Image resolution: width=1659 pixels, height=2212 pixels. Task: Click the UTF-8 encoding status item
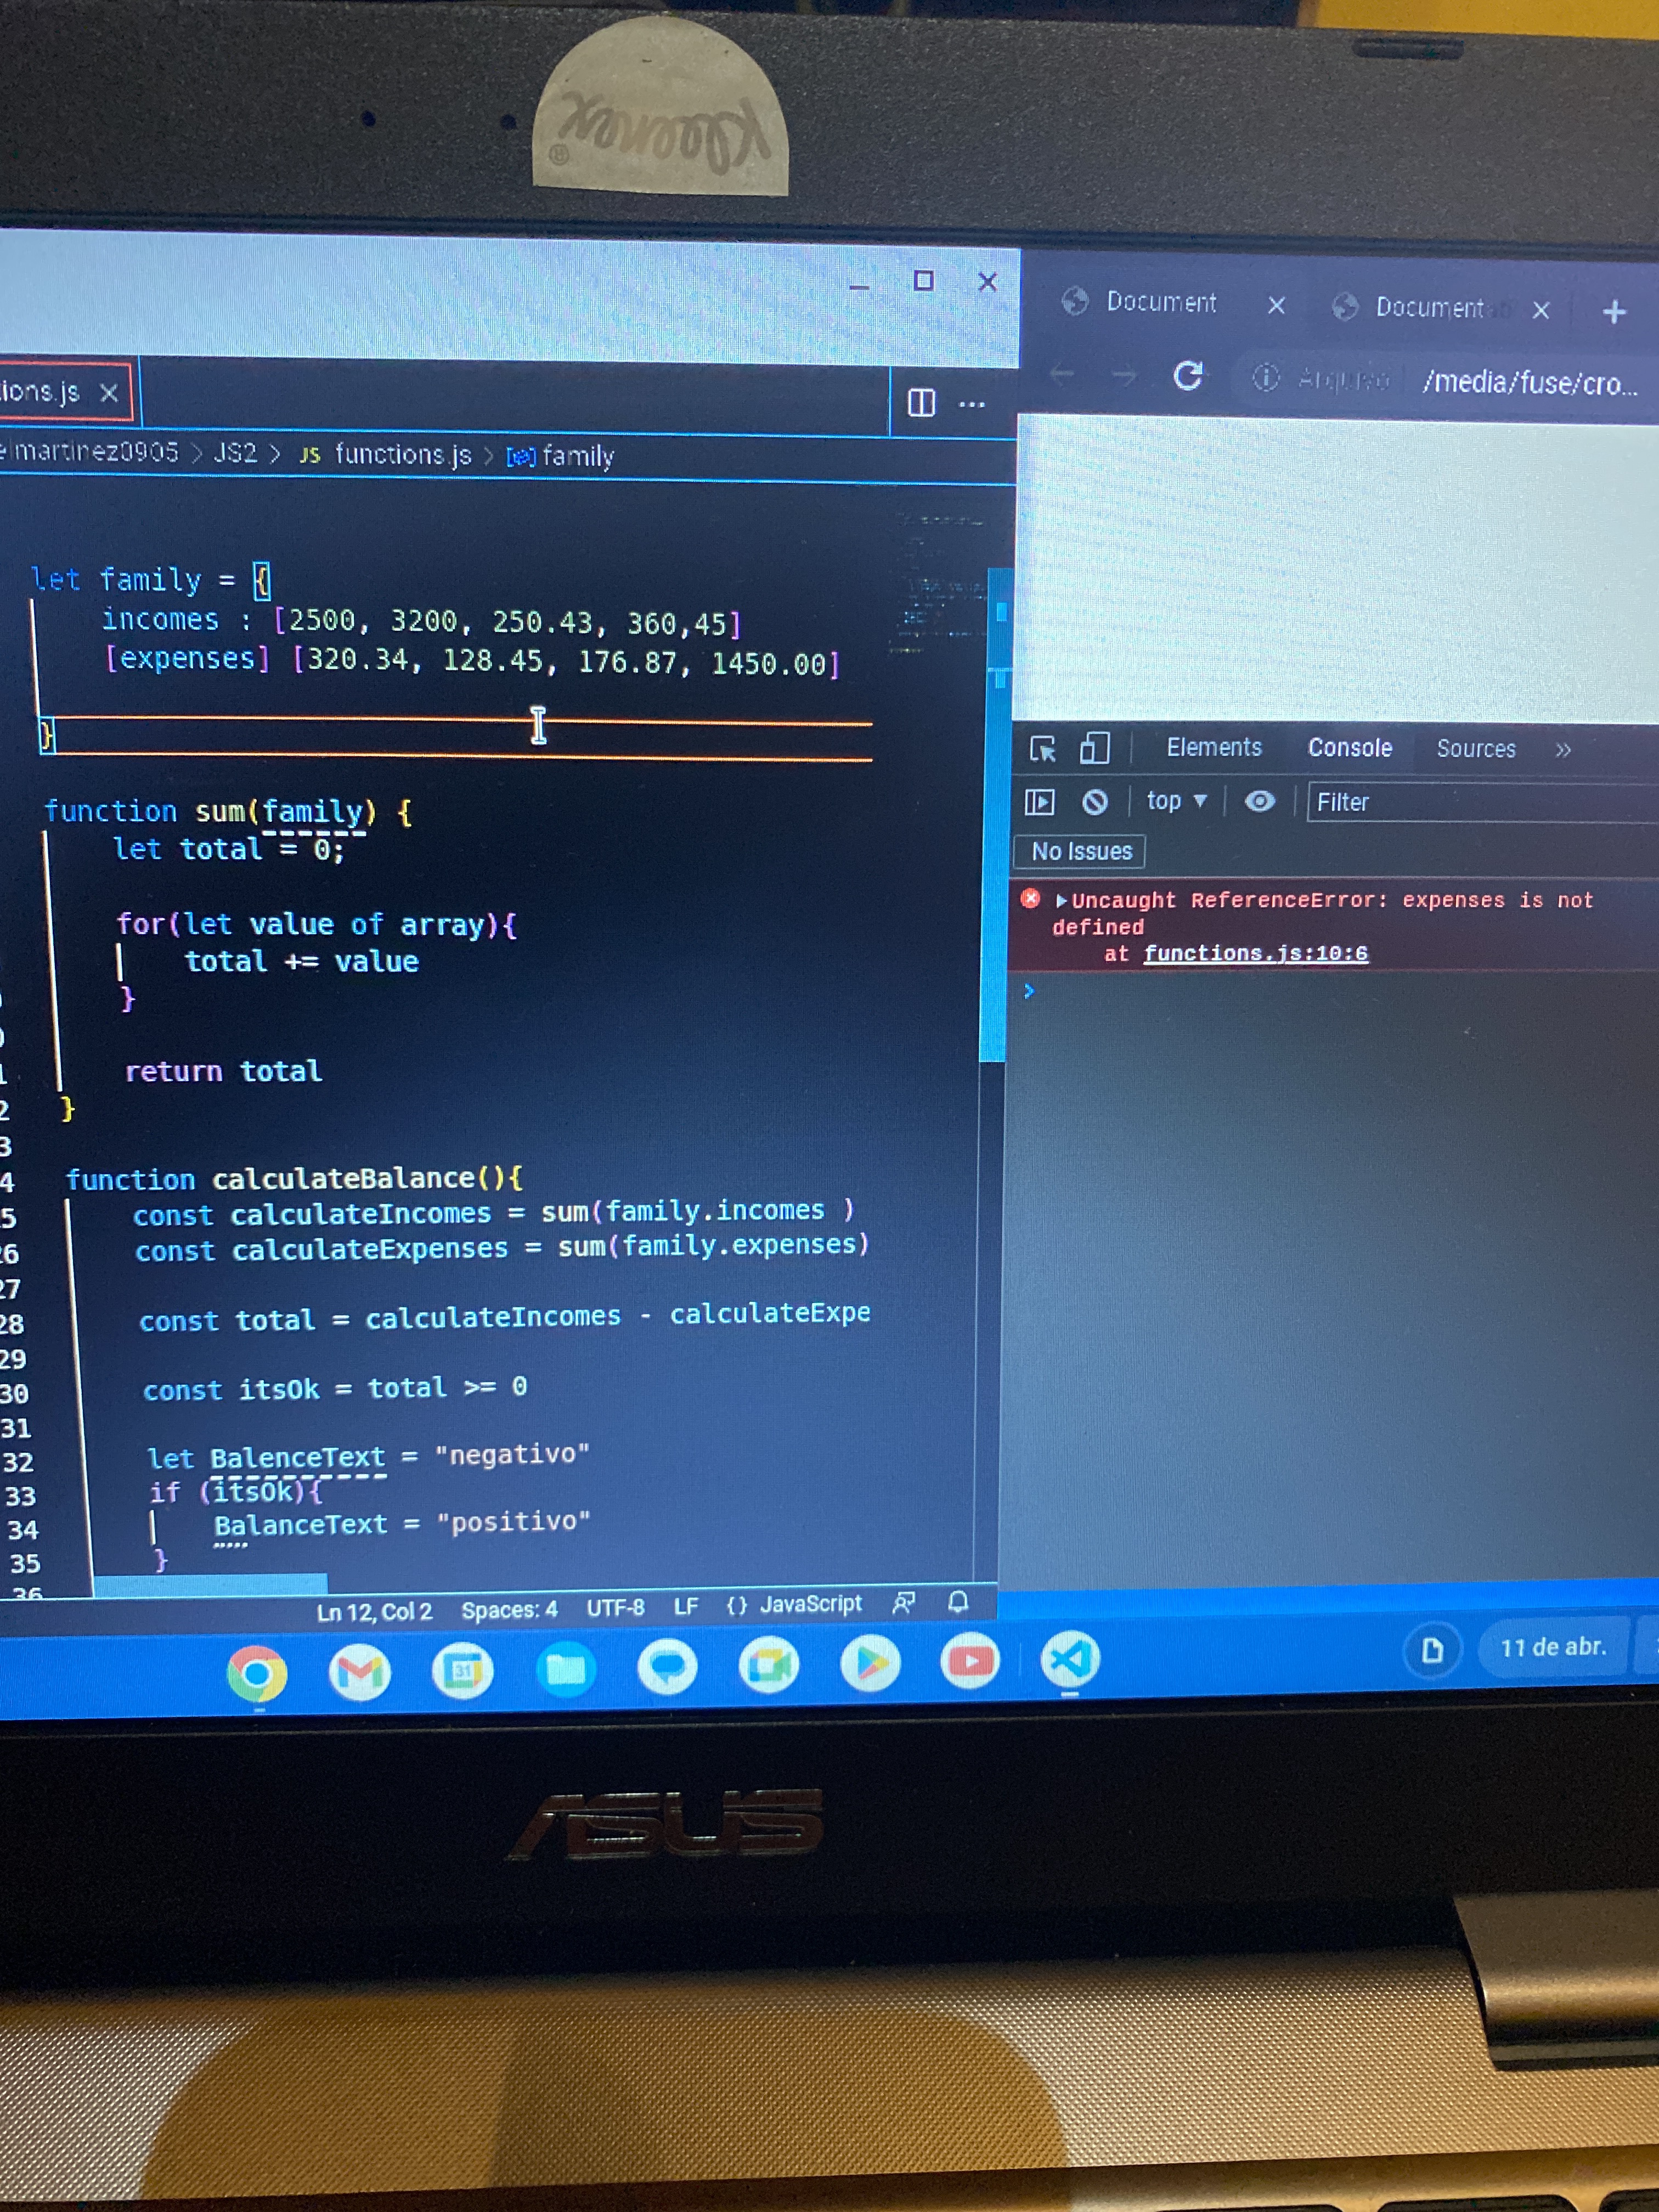coord(615,1608)
